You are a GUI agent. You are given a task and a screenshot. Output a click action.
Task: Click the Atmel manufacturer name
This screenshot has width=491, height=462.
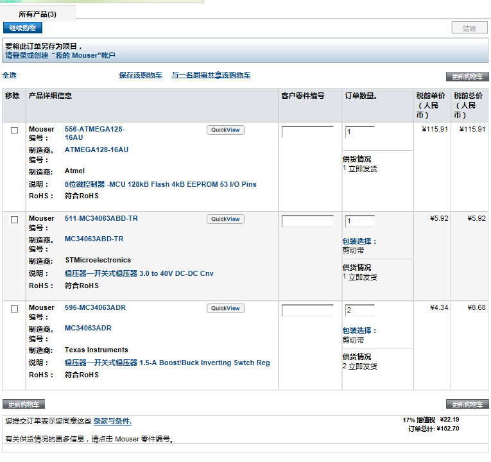coord(74,171)
